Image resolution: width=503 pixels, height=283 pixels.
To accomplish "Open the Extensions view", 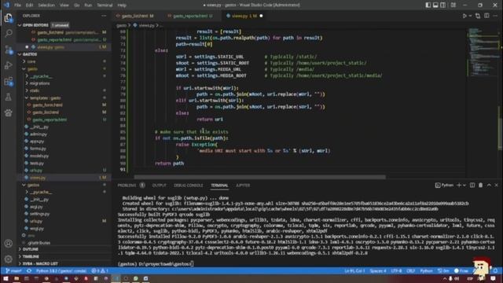I will 9,81.
